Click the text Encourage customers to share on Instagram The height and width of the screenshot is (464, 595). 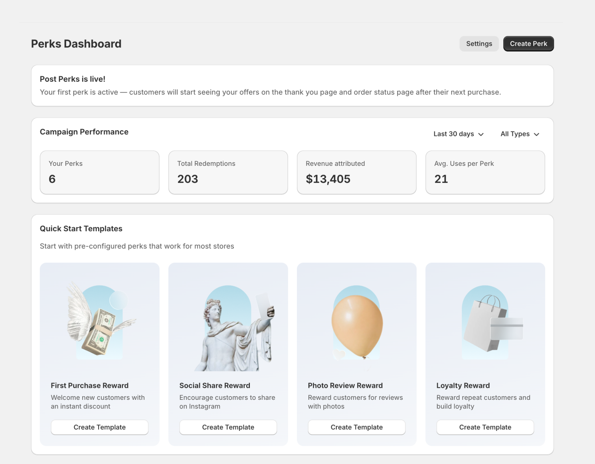click(x=227, y=402)
